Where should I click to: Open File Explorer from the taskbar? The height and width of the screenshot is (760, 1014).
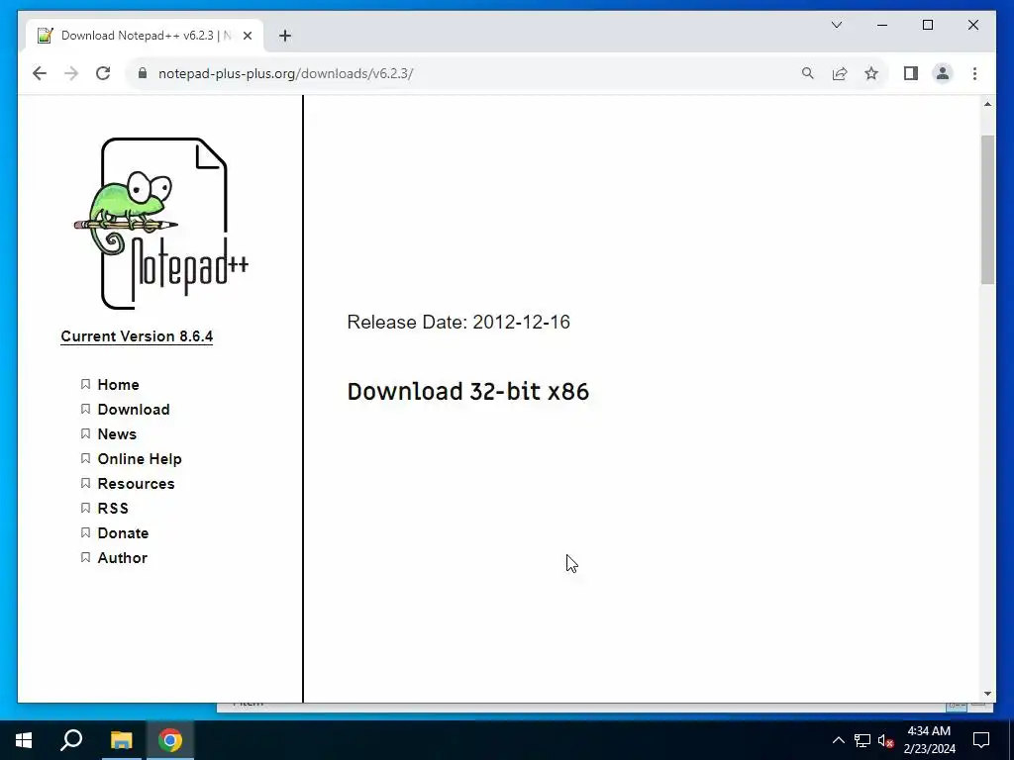tap(121, 740)
